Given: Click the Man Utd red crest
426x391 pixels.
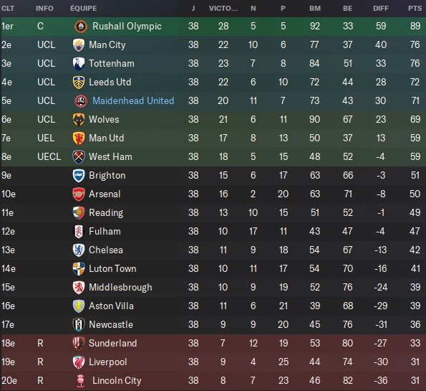Looking at the screenshot, I should (x=79, y=138).
